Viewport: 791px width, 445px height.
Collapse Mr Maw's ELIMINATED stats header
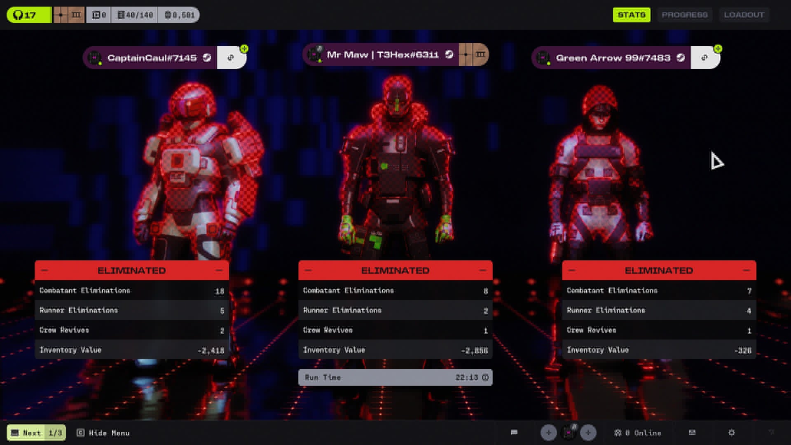(482, 270)
